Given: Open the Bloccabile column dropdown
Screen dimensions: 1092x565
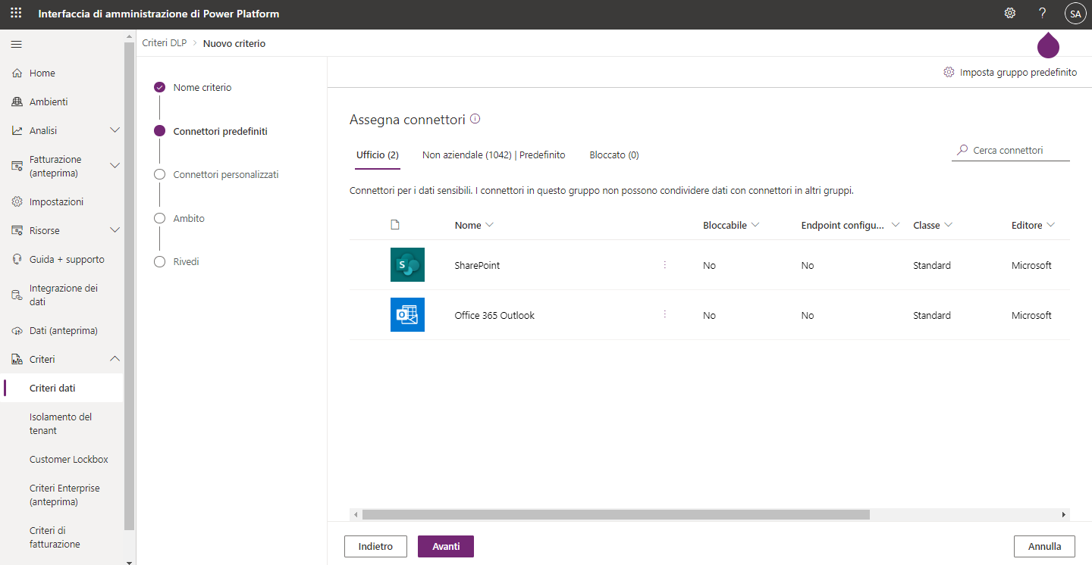Looking at the screenshot, I should tap(755, 225).
